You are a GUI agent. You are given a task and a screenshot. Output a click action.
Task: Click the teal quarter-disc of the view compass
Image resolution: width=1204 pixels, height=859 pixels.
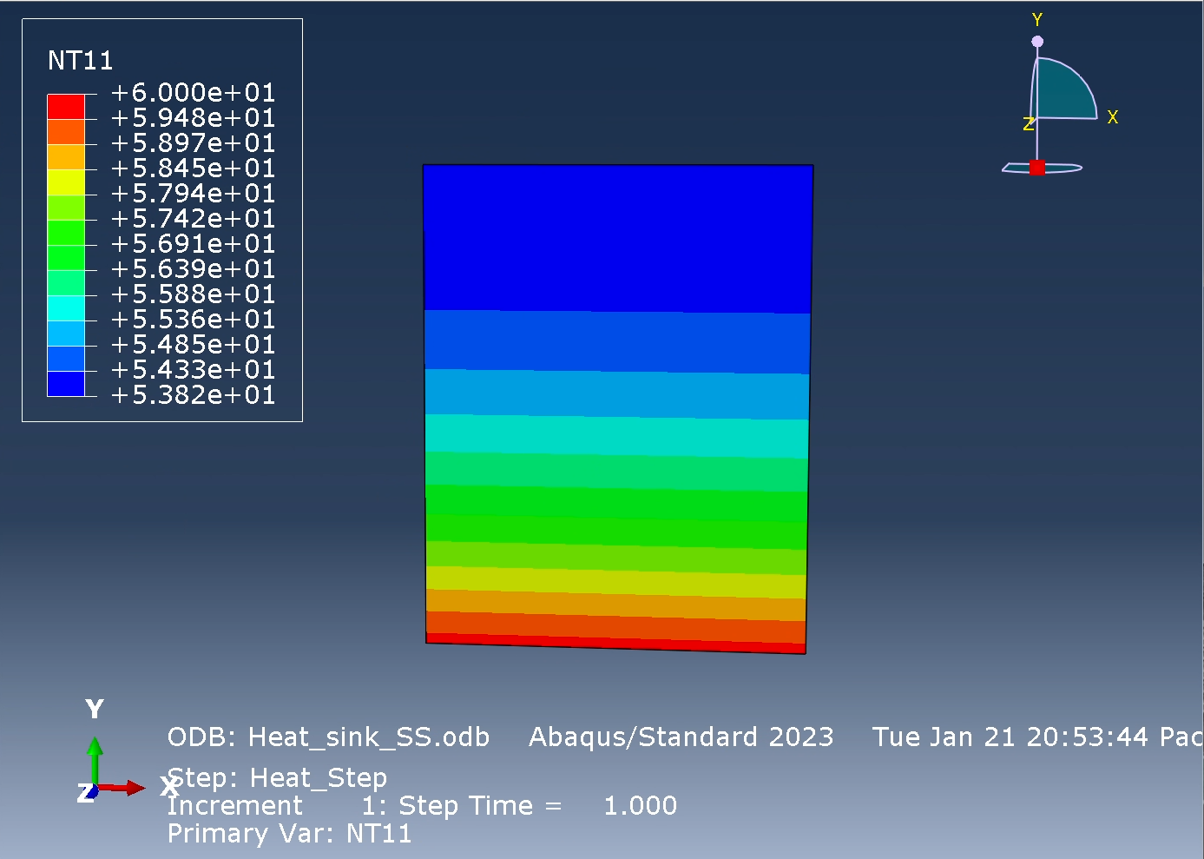1063,87
